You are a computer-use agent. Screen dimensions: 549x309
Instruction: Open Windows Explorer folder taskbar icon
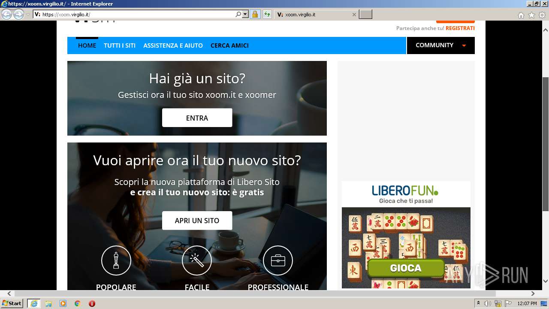pyautogui.click(x=48, y=303)
